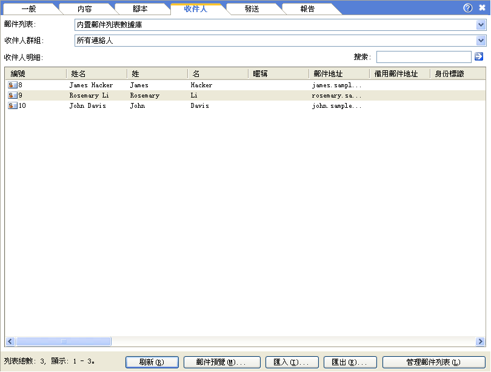
Task: Click contact card icon for row 10
Action: tap(13, 106)
